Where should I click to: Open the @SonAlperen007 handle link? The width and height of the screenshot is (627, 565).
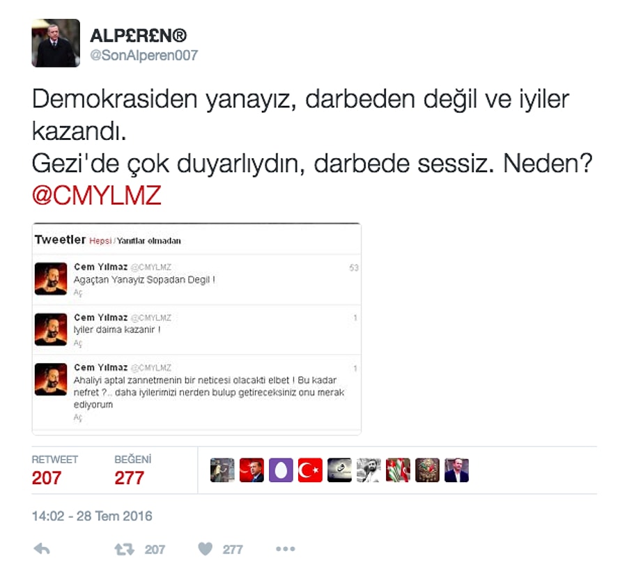pyautogui.click(x=144, y=55)
